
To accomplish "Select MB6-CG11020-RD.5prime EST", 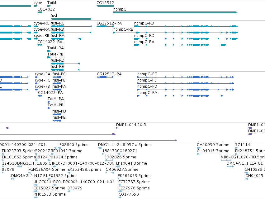I will [225, 160].
